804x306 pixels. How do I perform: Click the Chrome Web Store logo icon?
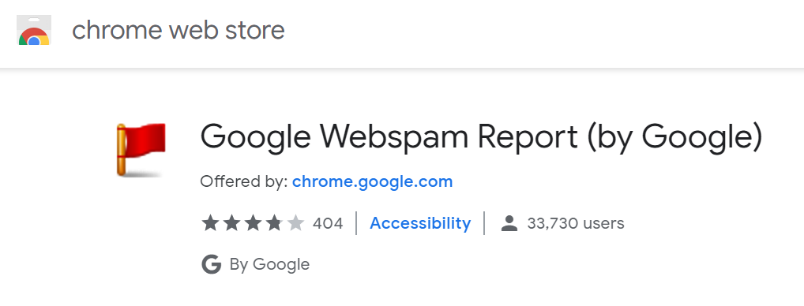point(34,30)
